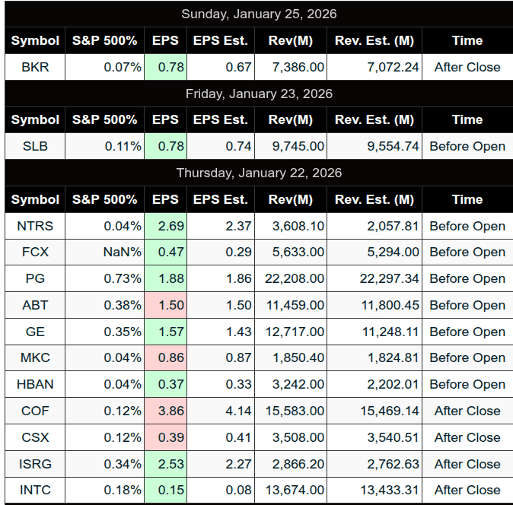Click the EPS Est. header under Thursday's table

click(221, 199)
